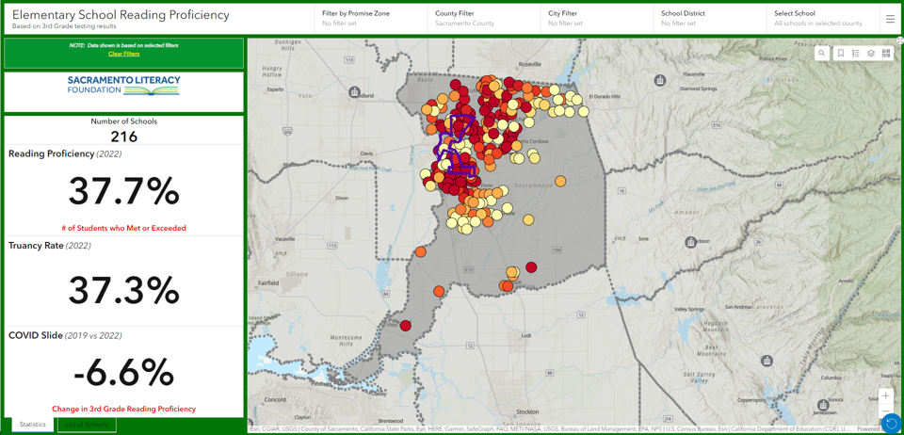The width and height of the screenshot is (904, 435).
Task: Open the map layers panel
Action: (871, 53)
